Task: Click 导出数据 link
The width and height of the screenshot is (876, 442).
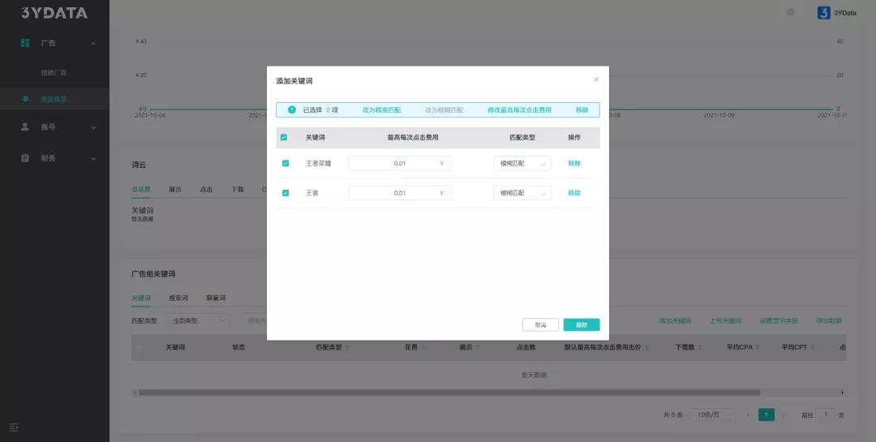Action: (829, 320)
